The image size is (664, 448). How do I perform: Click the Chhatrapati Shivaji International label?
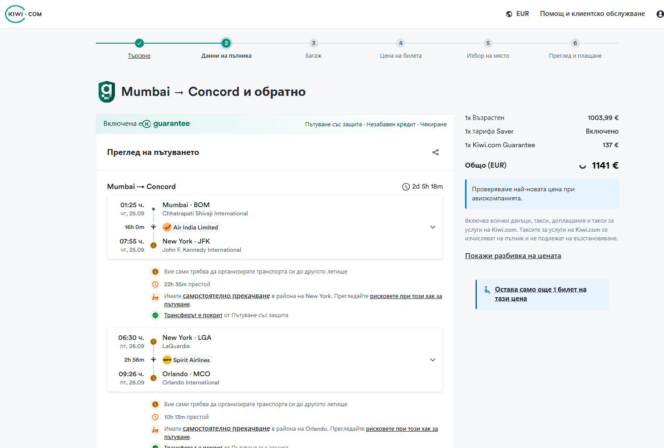[205, 214]
